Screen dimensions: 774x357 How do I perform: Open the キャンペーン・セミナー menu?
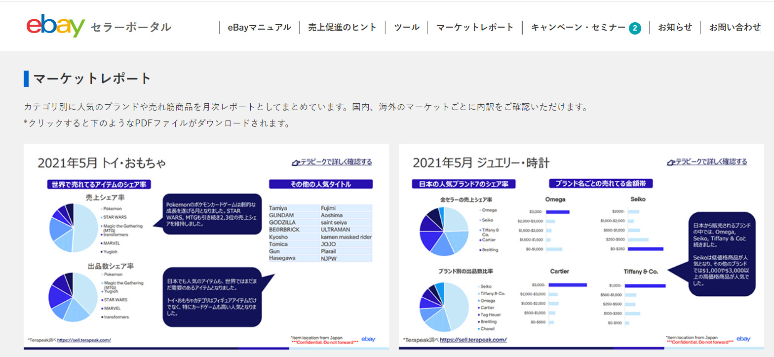point(578,28)
